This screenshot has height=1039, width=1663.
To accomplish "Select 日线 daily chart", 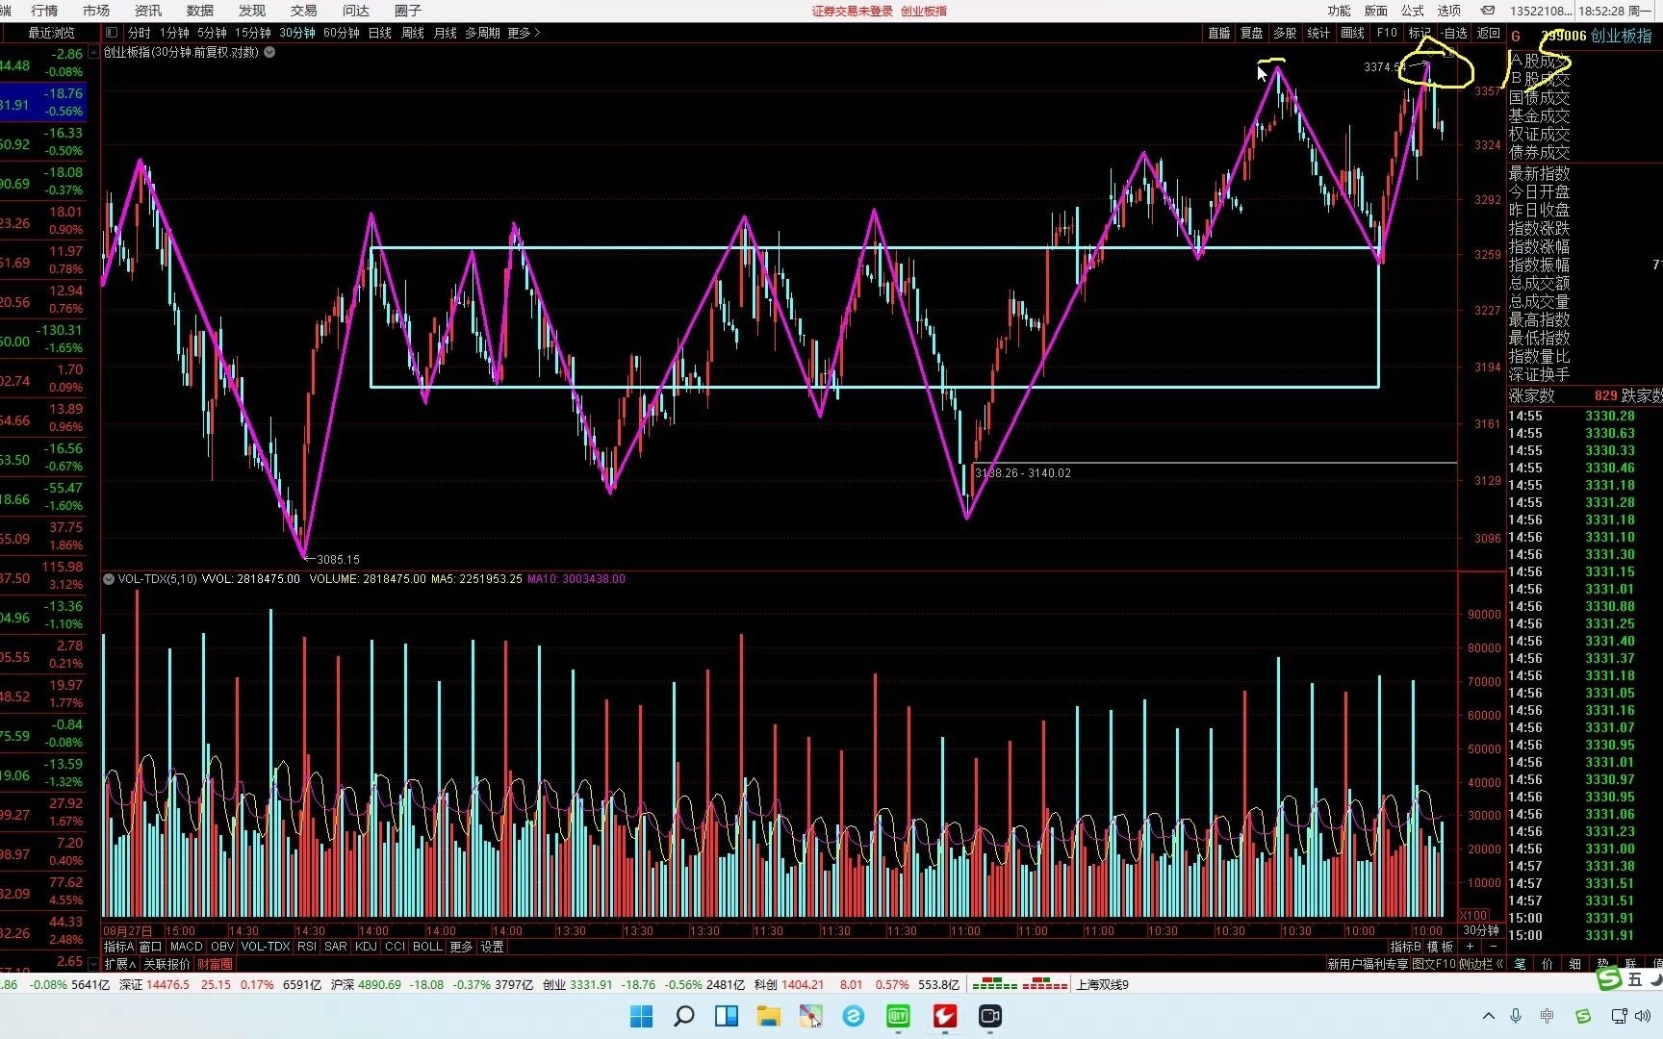I will tap(380, 33).
